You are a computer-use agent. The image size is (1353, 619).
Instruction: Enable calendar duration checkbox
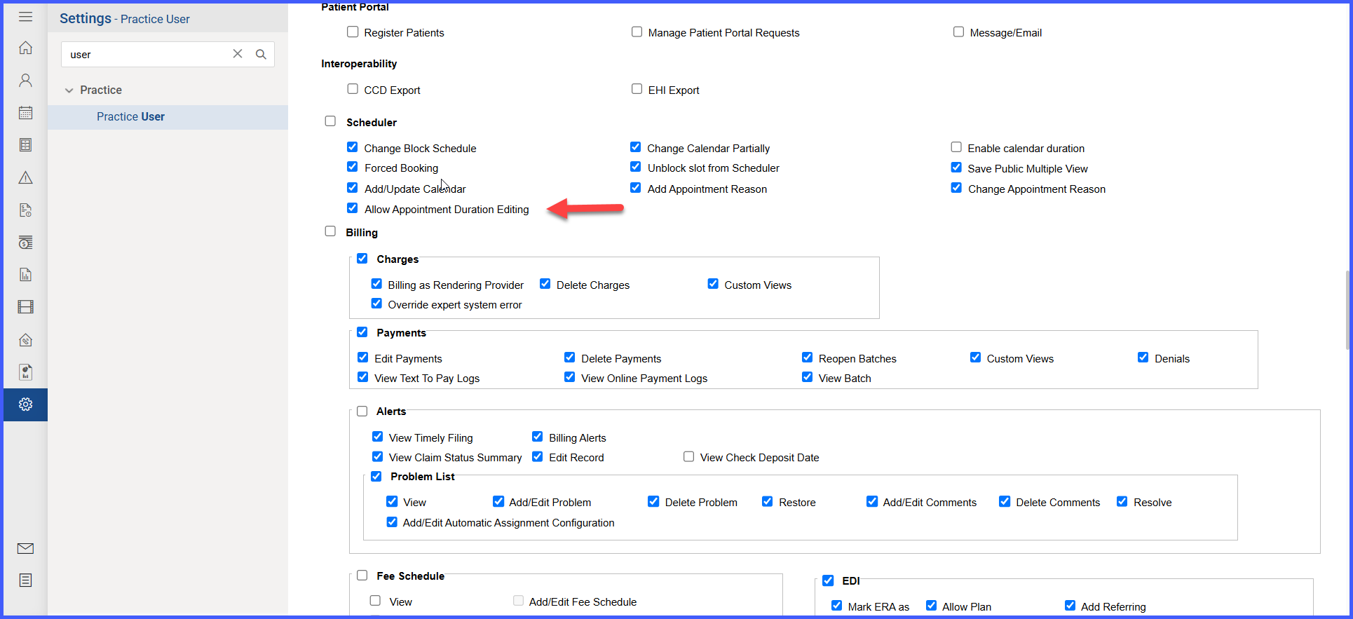click(956, 147)
